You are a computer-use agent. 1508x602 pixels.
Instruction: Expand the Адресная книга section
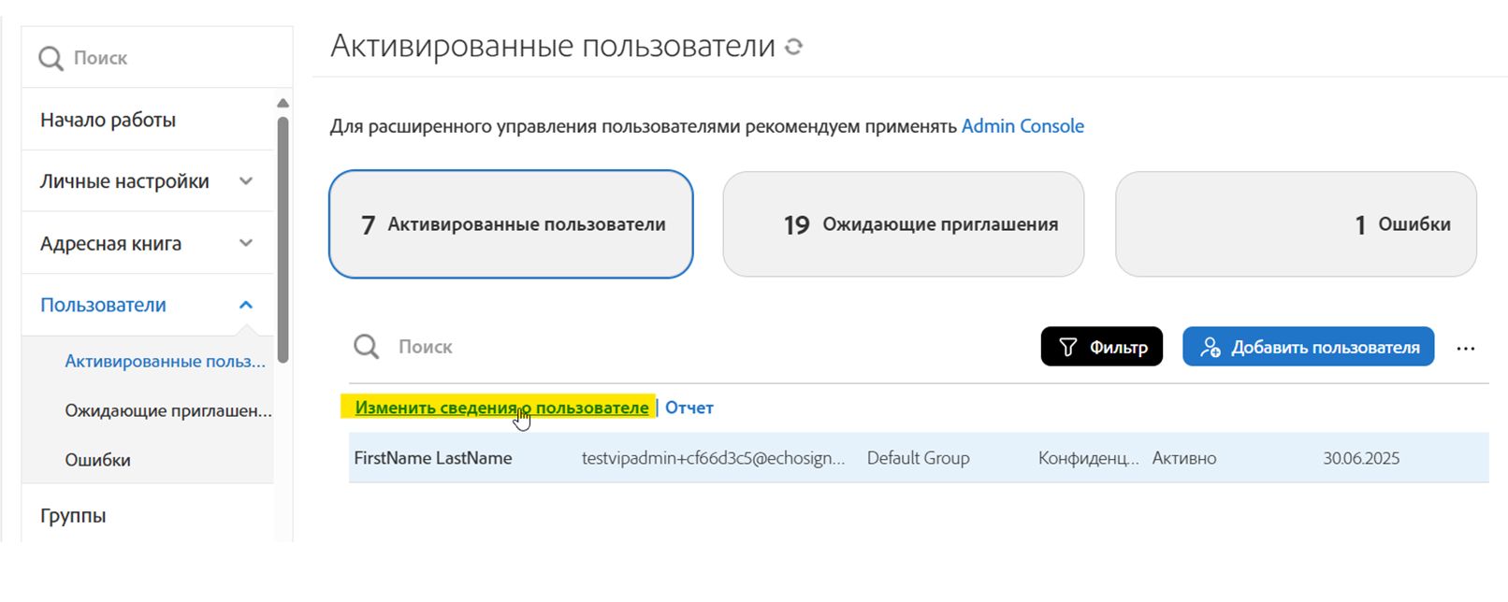(246, 243)
